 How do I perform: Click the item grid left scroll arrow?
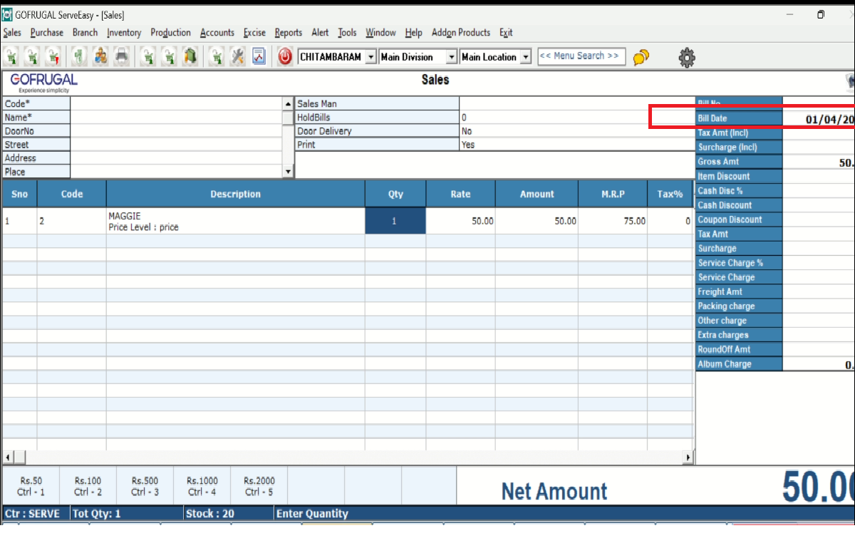[8, 457]
